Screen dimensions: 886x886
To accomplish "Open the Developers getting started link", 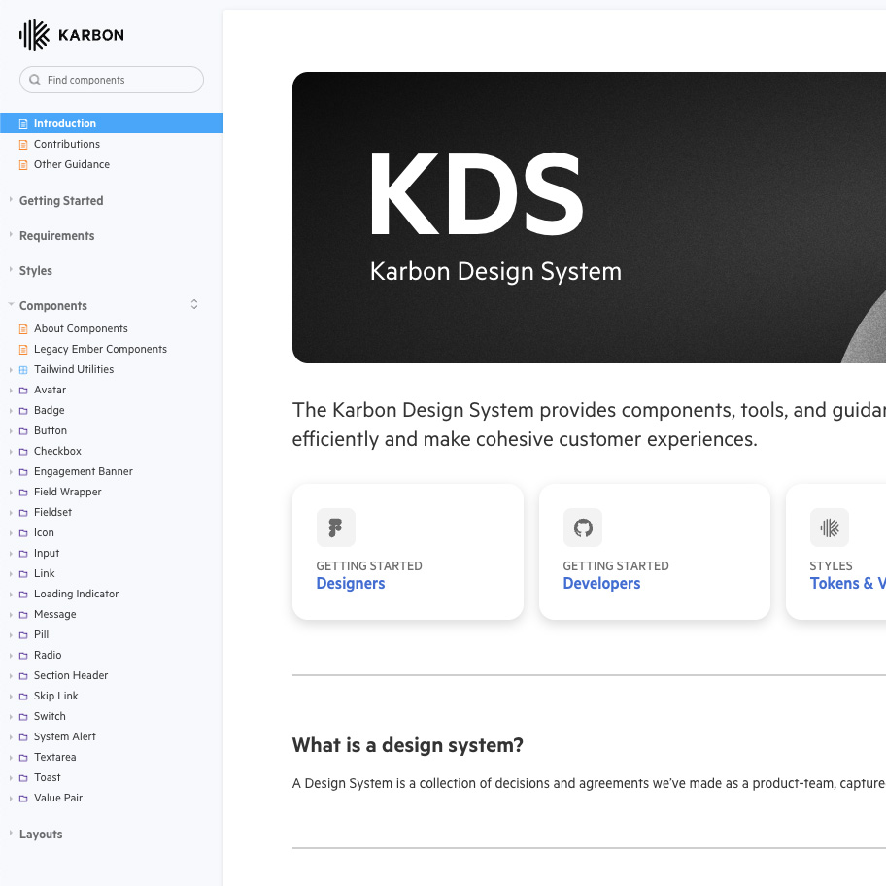I will tap(601, 583).
